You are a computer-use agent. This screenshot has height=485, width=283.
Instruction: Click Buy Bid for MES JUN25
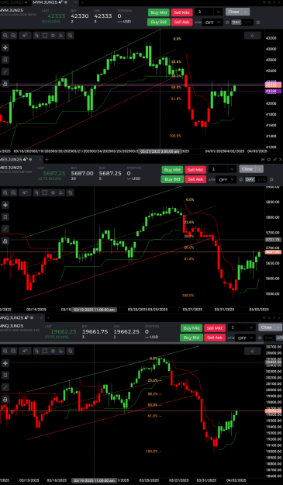(172, 179)
